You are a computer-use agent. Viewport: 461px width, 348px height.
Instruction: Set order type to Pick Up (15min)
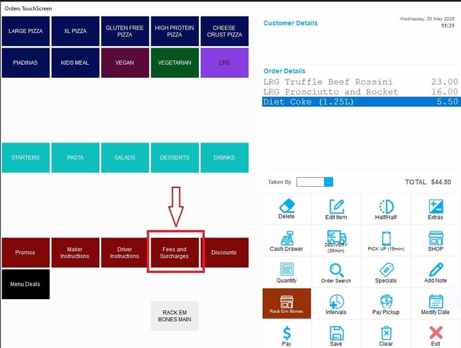click(386, 241)
